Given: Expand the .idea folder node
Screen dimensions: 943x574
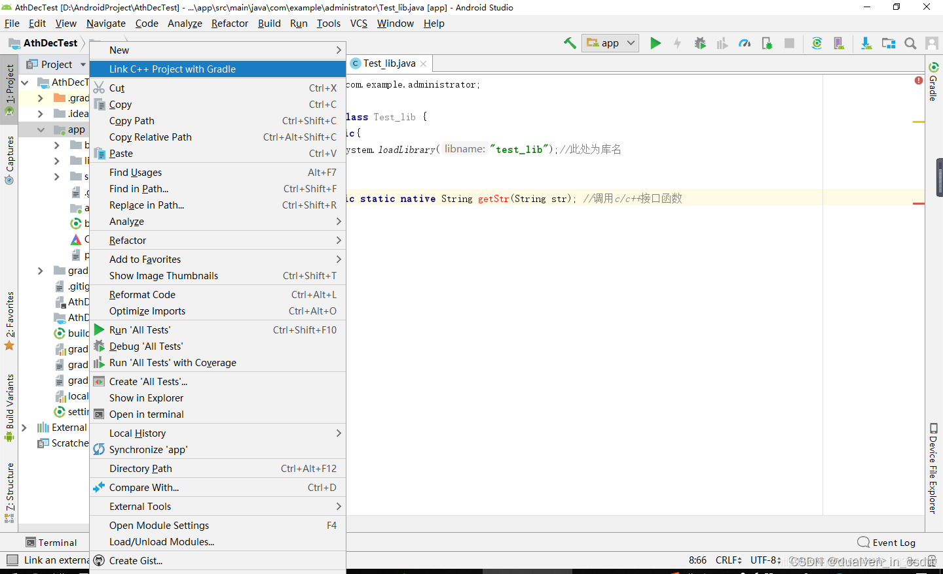Looking at the screenshot, I should click(41, 114).
